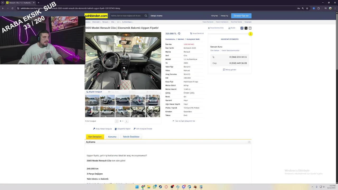Viewport: 338px width, 190px height.
Task: Switch to the İlan Detayları tab
Action: (x=95, y=137)
